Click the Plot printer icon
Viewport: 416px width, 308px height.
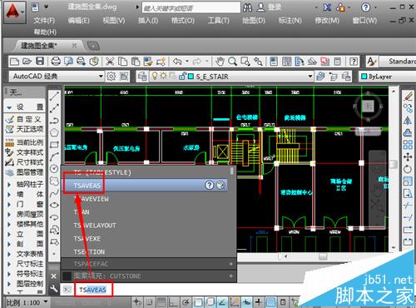click(56, 62)
